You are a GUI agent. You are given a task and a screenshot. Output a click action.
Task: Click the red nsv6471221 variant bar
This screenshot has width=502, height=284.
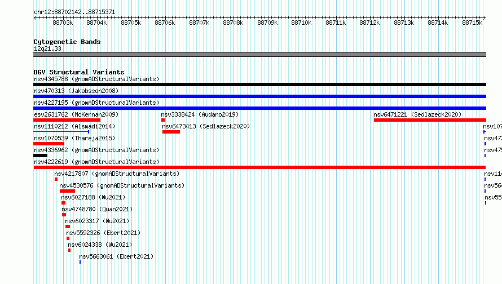[430, 120]
